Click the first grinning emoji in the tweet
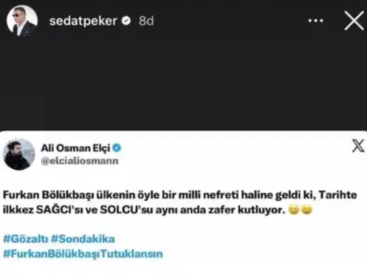 [294, 210]
